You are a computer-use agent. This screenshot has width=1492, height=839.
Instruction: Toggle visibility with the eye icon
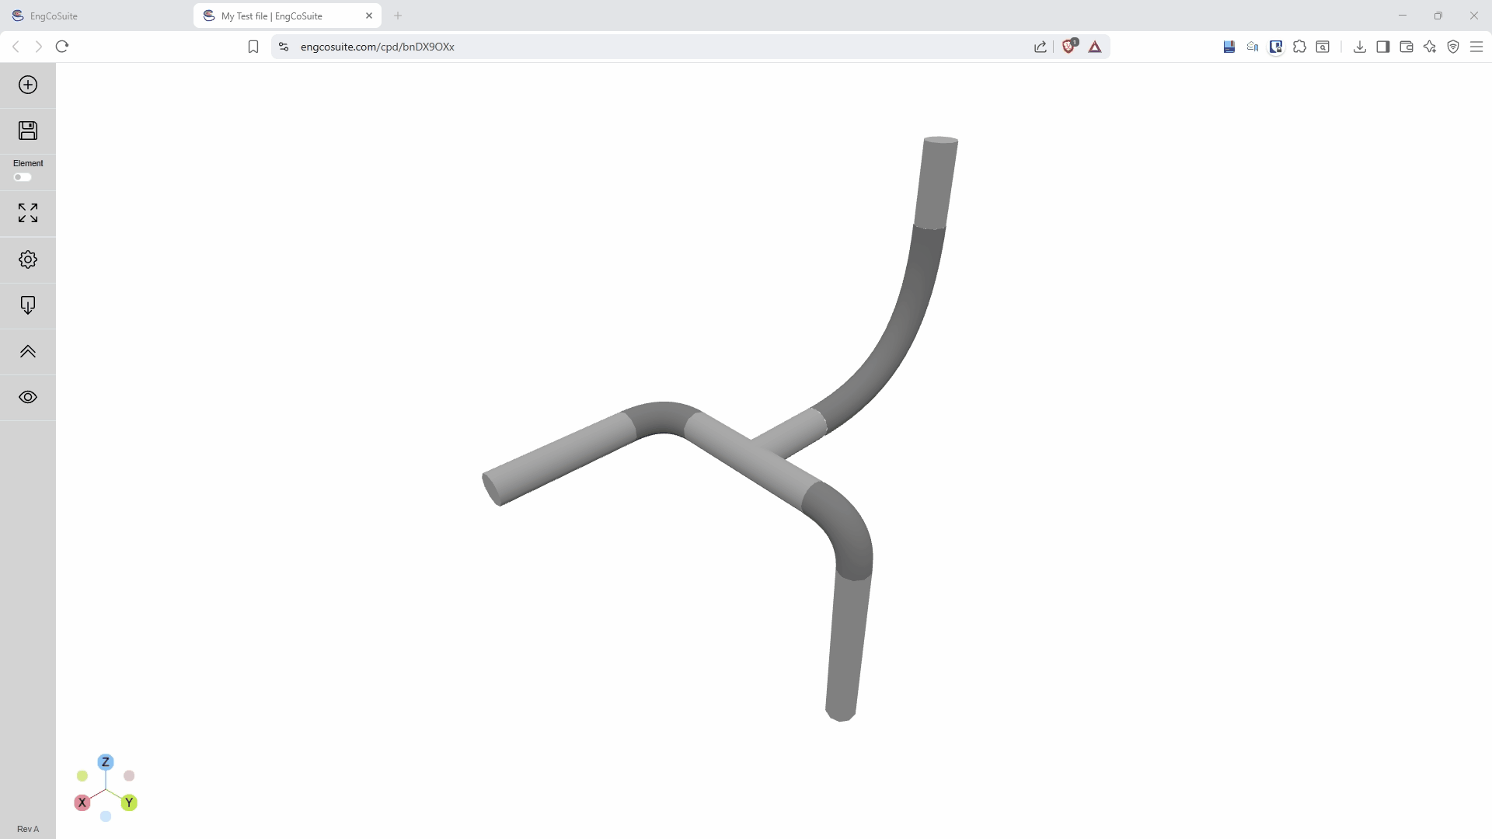(x=28, y=397)
